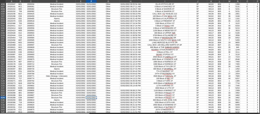Click cell CALL BOX: 226 WILLARD NORTH ST,SF
260x114 pixels.
pyautogui.click(x=165, y=45)
